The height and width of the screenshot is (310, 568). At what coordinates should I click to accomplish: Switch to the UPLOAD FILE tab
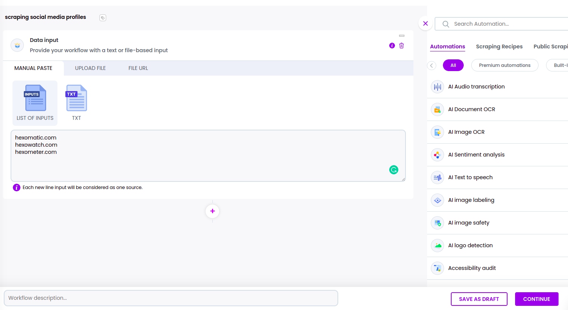tap(90, 68)
